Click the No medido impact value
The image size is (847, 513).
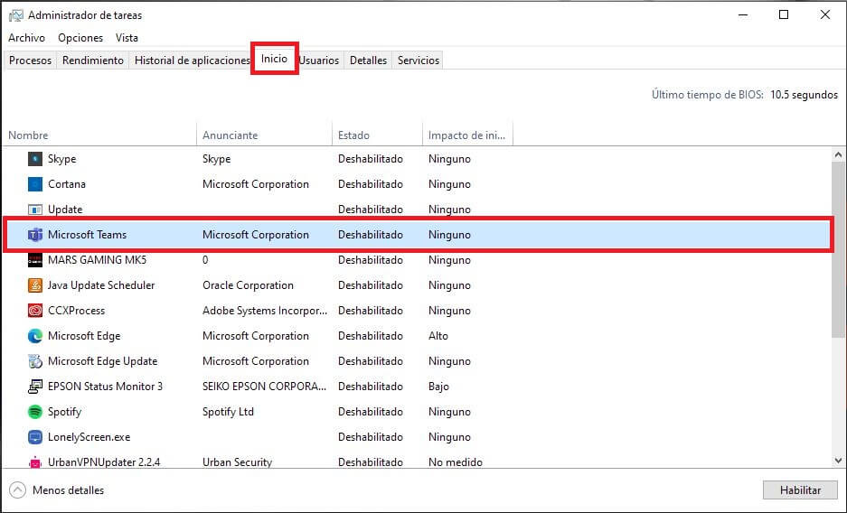pyautogui.click(x=456, y=462)
